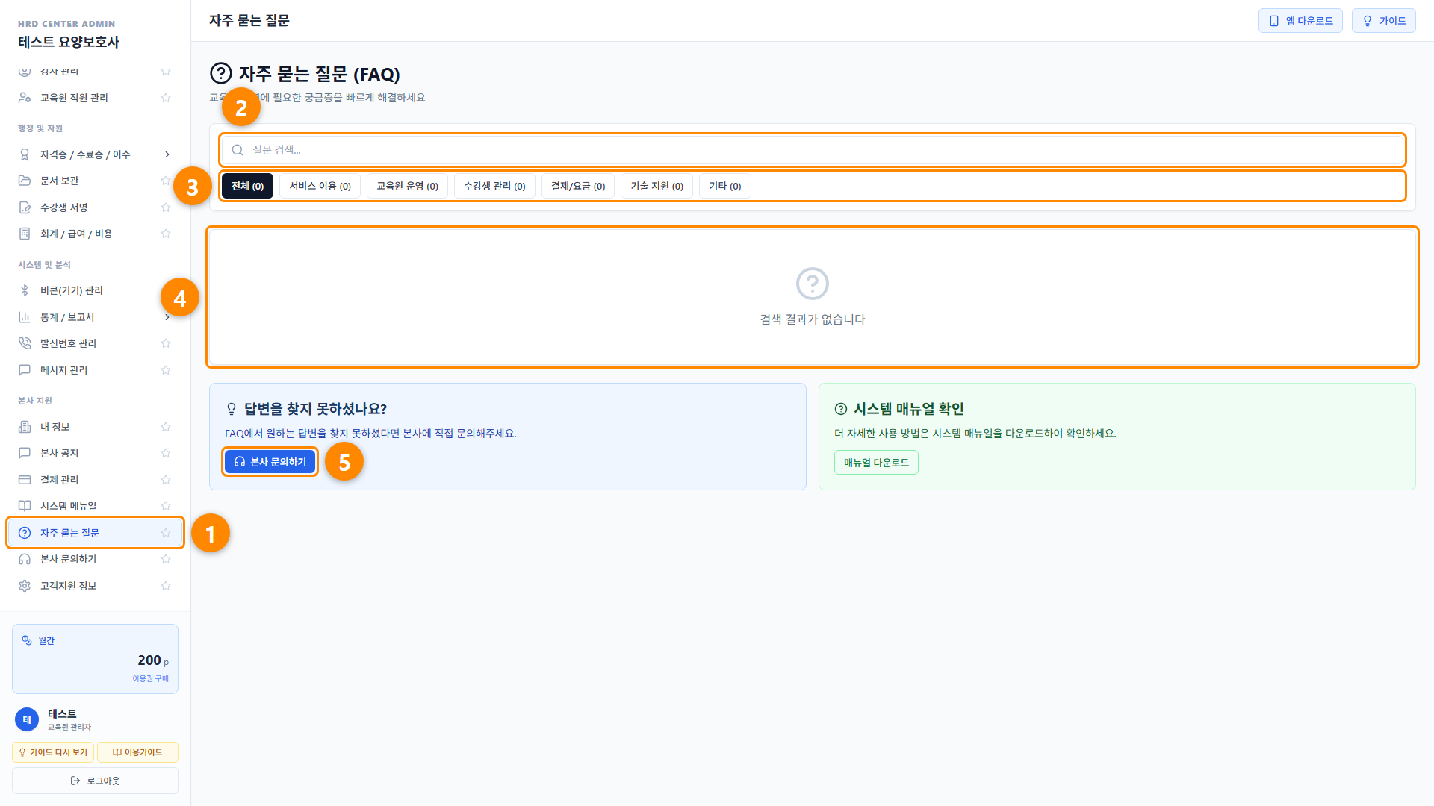Screen dimensions: 1434x806
Task: Click the 본사 문의하기 headset icon in sidebar
Action: point(25,559)
